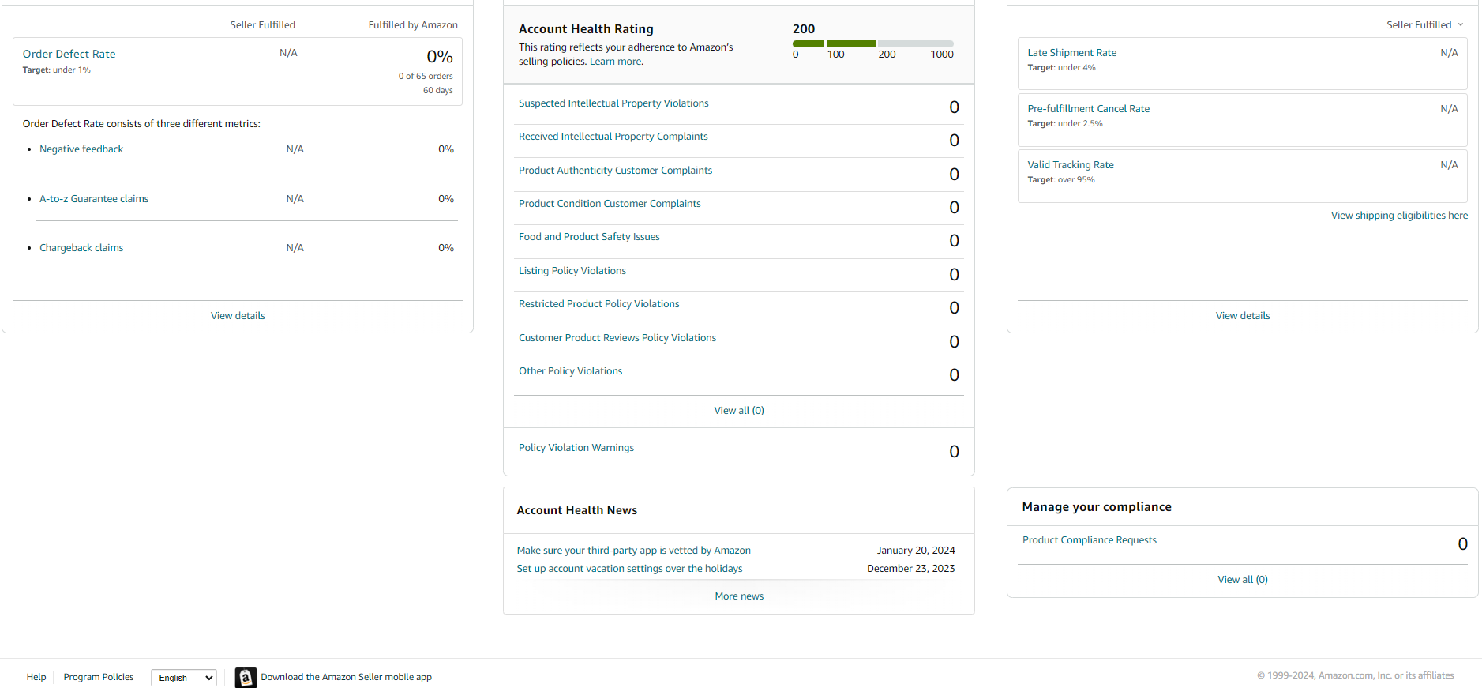Open Late Shipment Rate metric

coord(1072,53)
